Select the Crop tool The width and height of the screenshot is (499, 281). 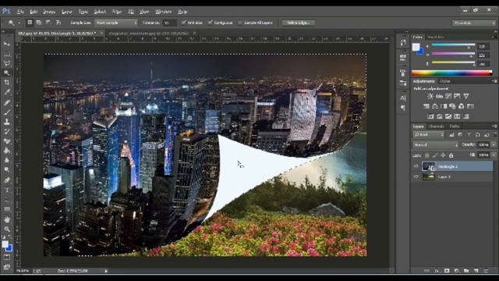click(x=7, y=83)
